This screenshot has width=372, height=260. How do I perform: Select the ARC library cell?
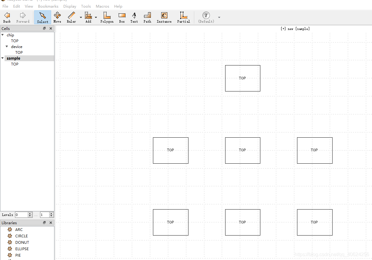click(x=19, y=229)
